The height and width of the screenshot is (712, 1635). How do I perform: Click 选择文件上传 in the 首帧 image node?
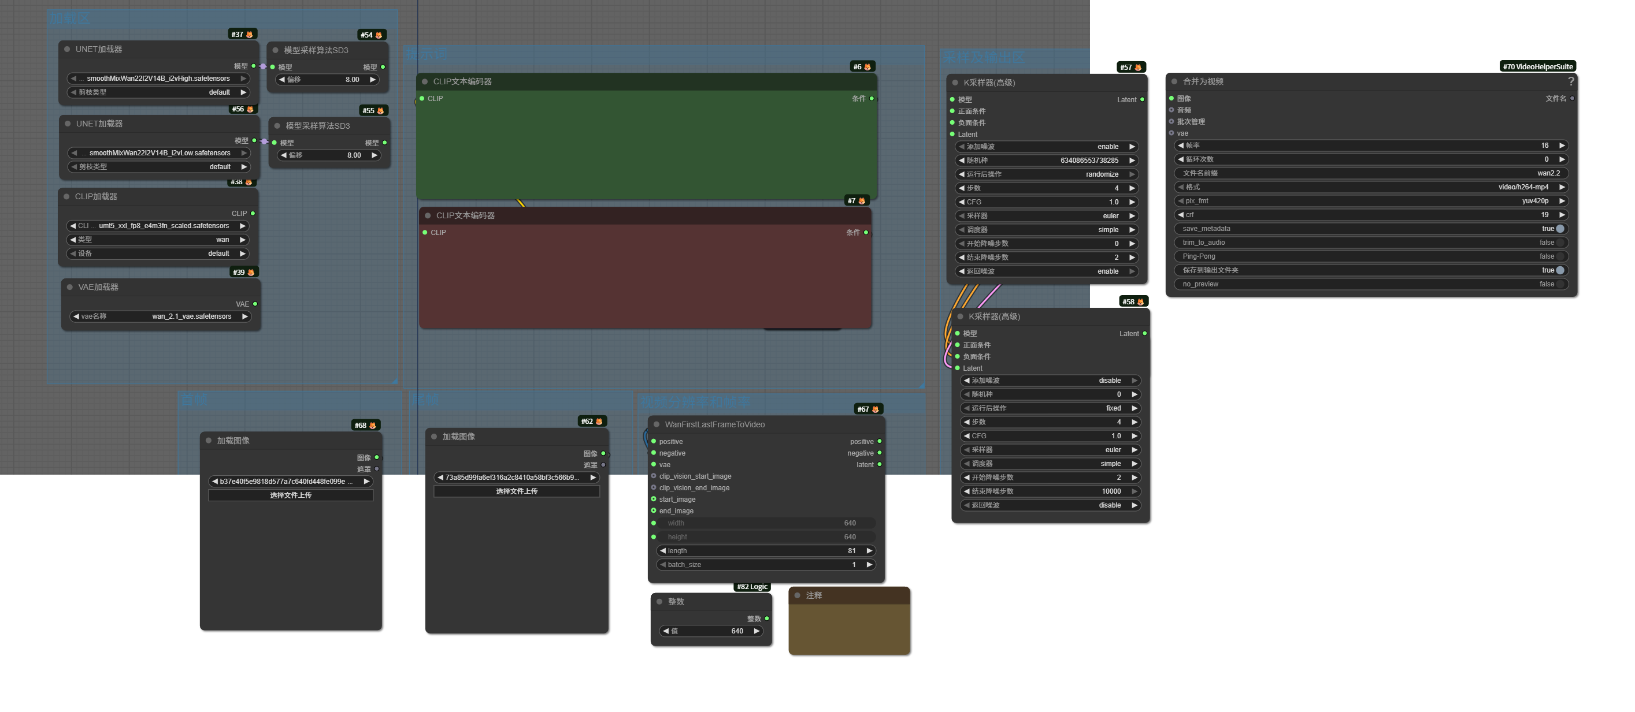click(x=291, y=495)
